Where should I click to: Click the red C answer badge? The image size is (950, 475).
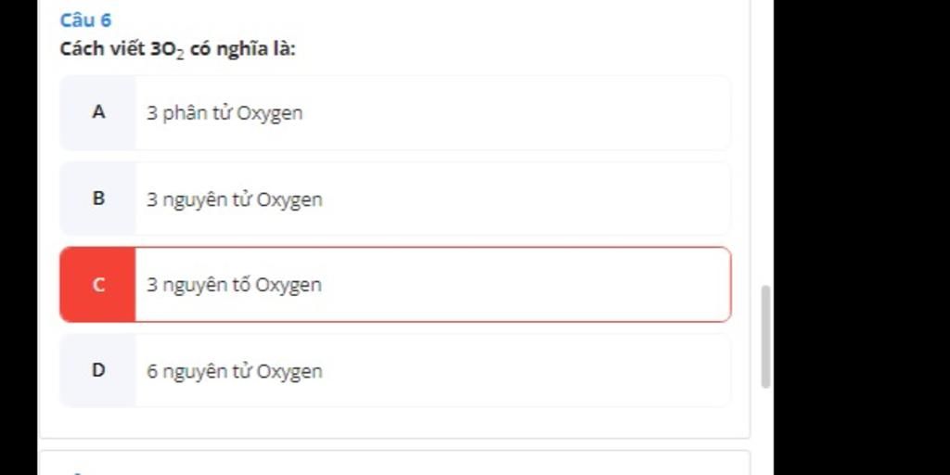coord(98,285)
